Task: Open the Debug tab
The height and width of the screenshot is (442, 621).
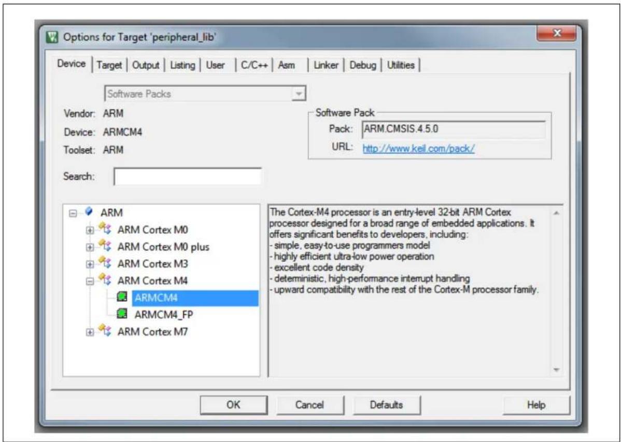Action: 363,65
